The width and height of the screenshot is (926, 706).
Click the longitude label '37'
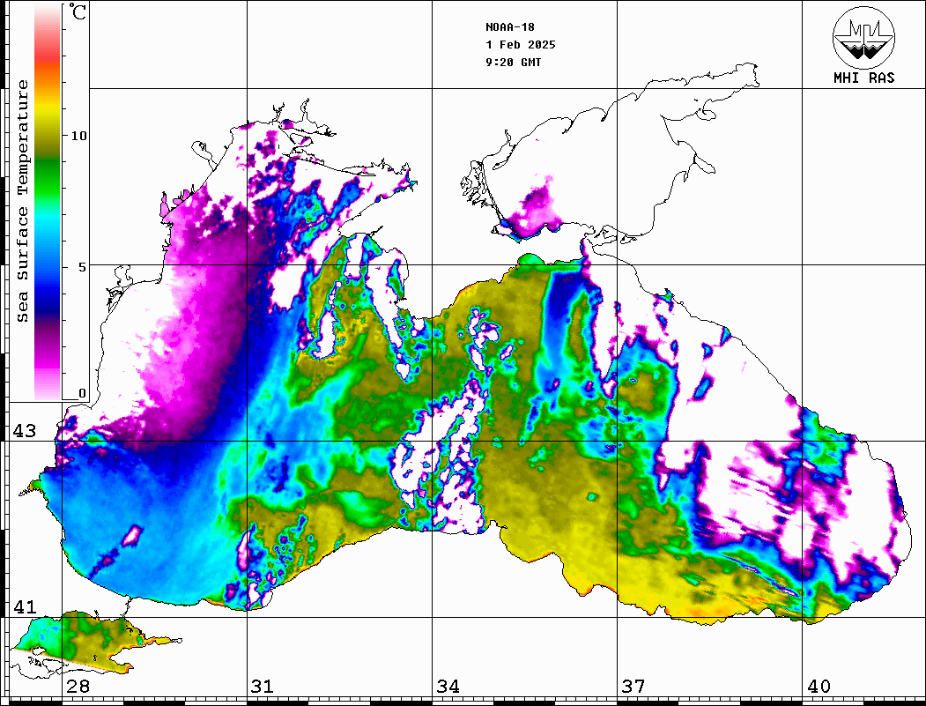(x=633, y=687)
